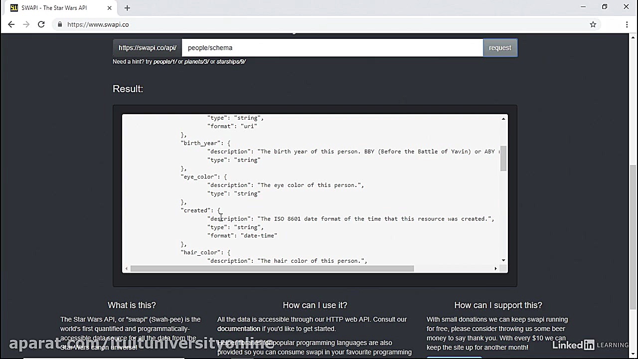Open the documentation link

239,329
